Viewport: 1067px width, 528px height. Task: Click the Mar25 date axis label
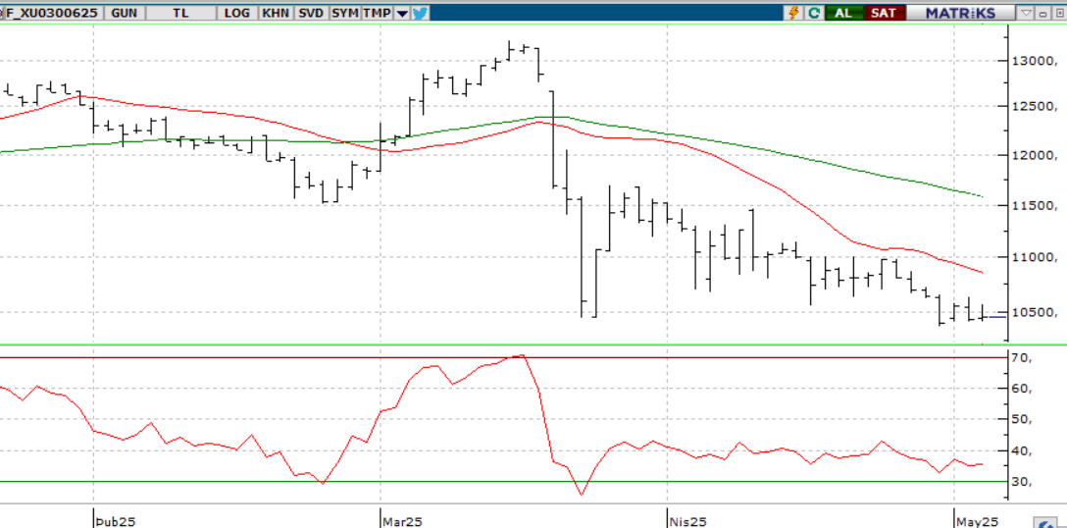tap(403, 522)
